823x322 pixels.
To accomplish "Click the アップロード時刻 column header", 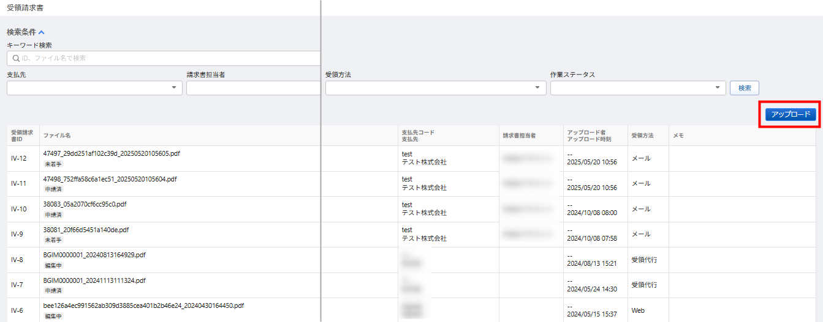I will 588,139.
